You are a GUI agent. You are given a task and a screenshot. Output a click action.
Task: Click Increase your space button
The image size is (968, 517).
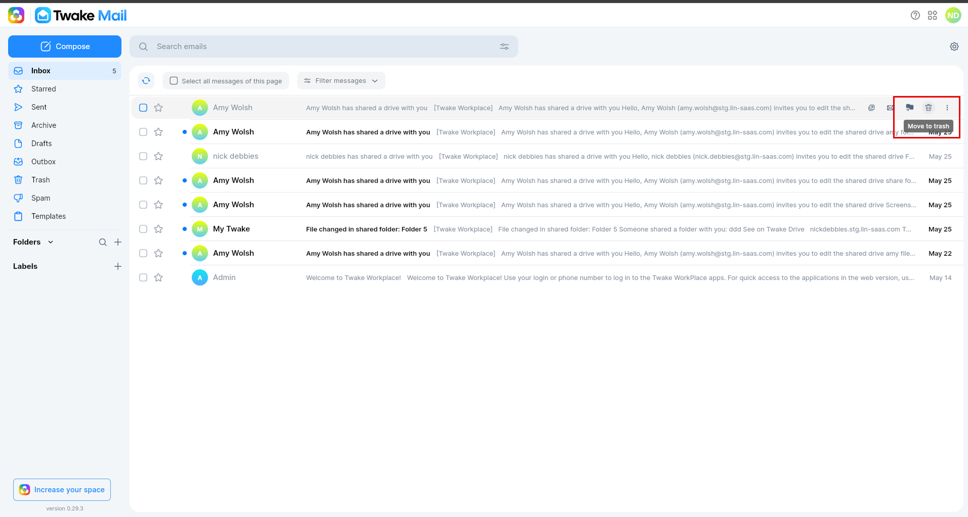pos(62,490)
